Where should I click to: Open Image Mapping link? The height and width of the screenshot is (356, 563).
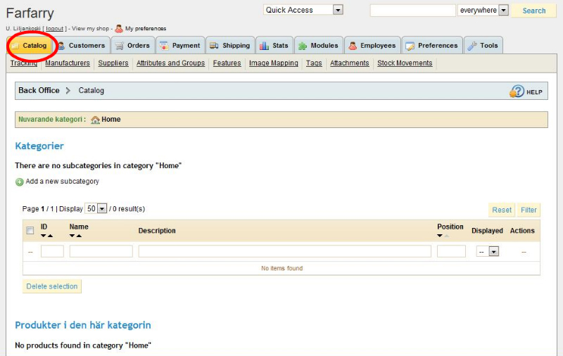coord(274,63)
